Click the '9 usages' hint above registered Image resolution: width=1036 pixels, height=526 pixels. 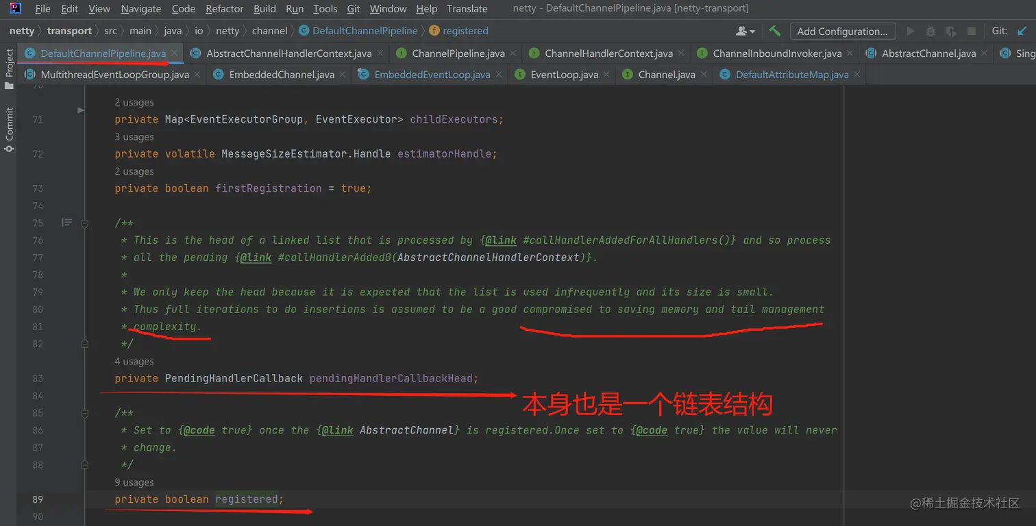(134, 482)
